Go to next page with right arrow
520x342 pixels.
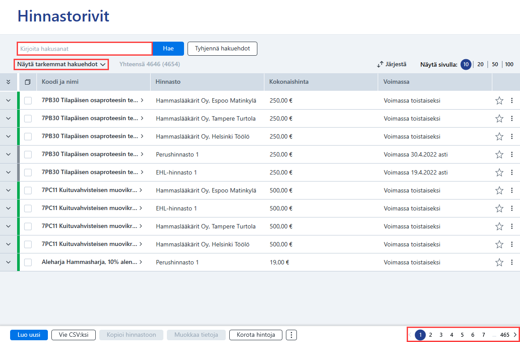[515, 335]
